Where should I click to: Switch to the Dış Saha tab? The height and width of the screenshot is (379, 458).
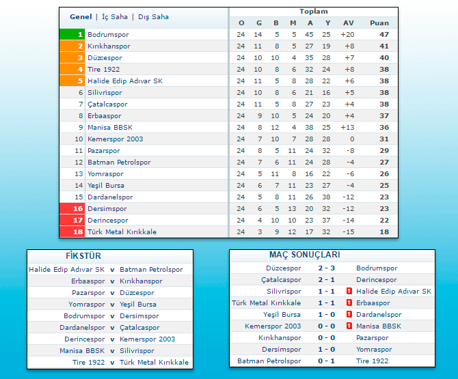[x=153, y=16]
